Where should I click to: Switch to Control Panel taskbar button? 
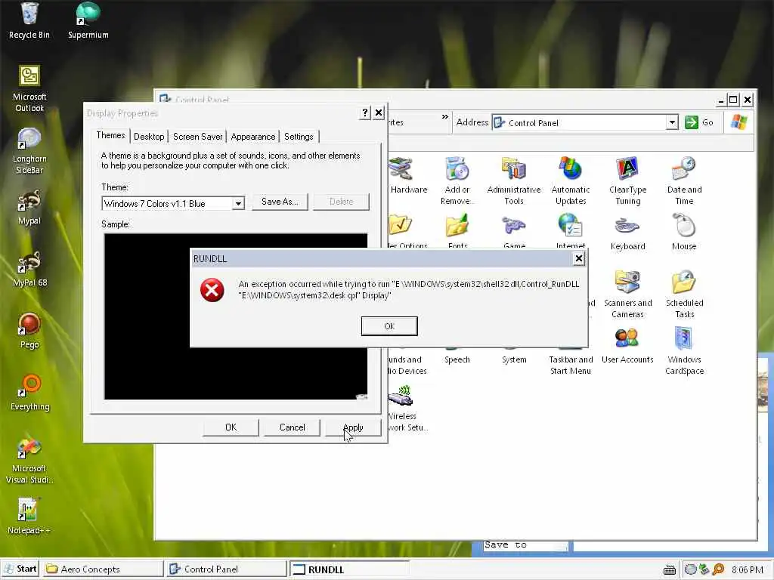pyautogui.click(x=226, y=569)
